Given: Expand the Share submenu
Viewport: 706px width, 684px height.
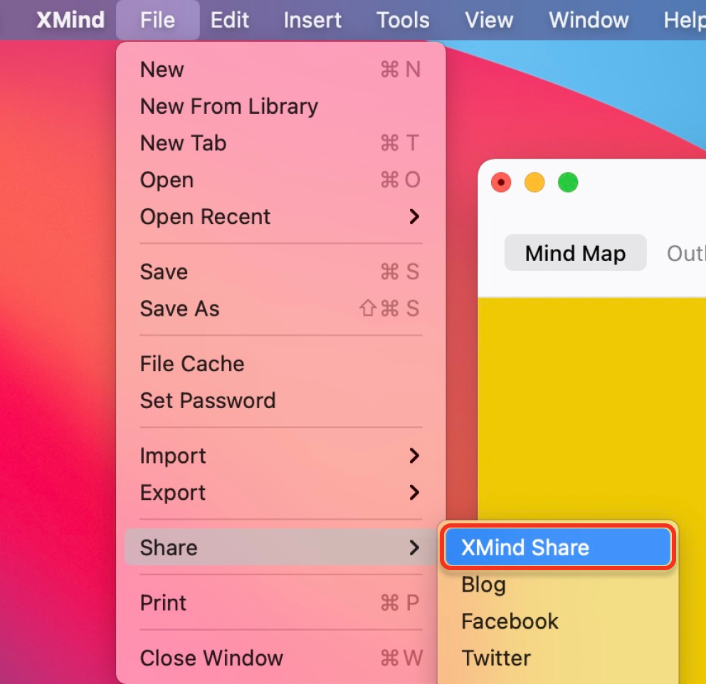Looking at the screenshot, I should pyautogui.click(x=281, y=547).
